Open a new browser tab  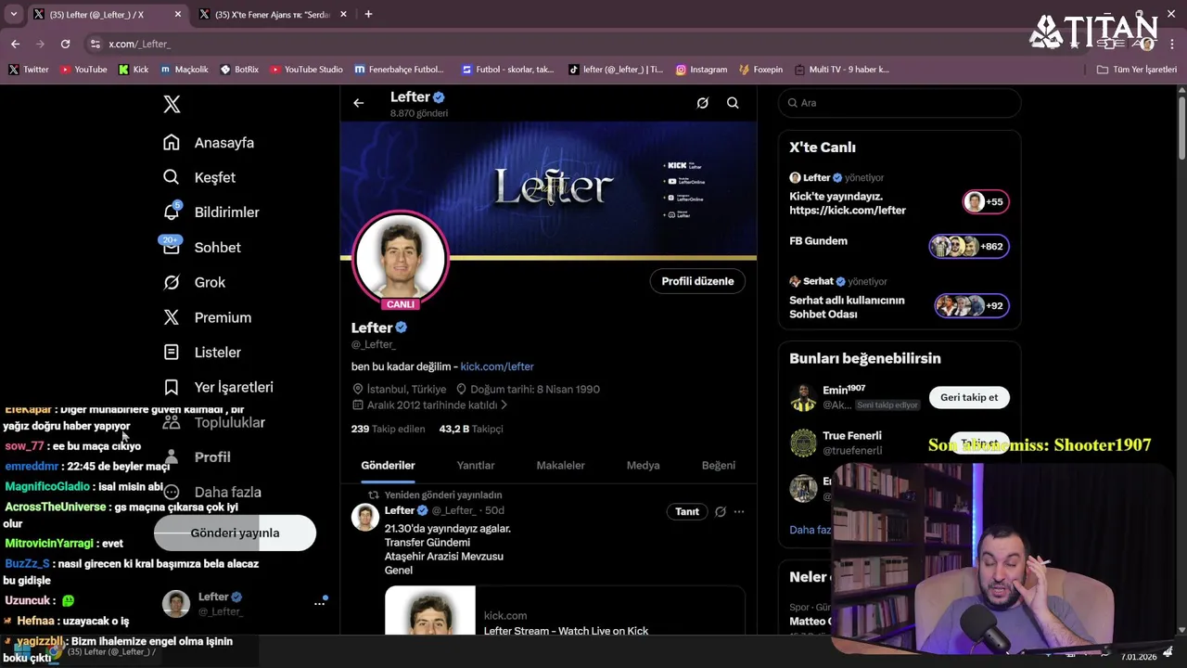pos(368,15)
